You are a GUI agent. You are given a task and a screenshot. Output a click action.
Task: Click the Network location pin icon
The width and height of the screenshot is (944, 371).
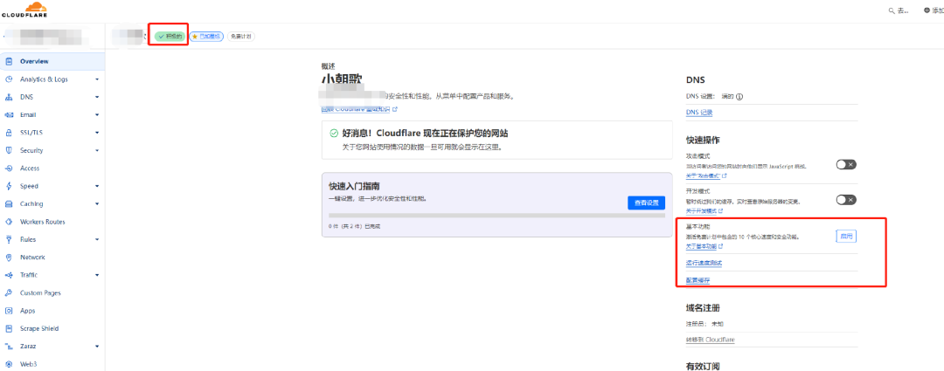point(9,258)
